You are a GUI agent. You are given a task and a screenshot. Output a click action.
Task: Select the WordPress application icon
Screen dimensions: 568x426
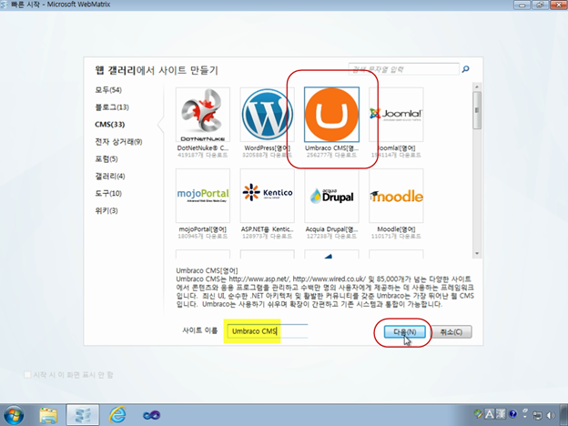click(x=268, y=115)
